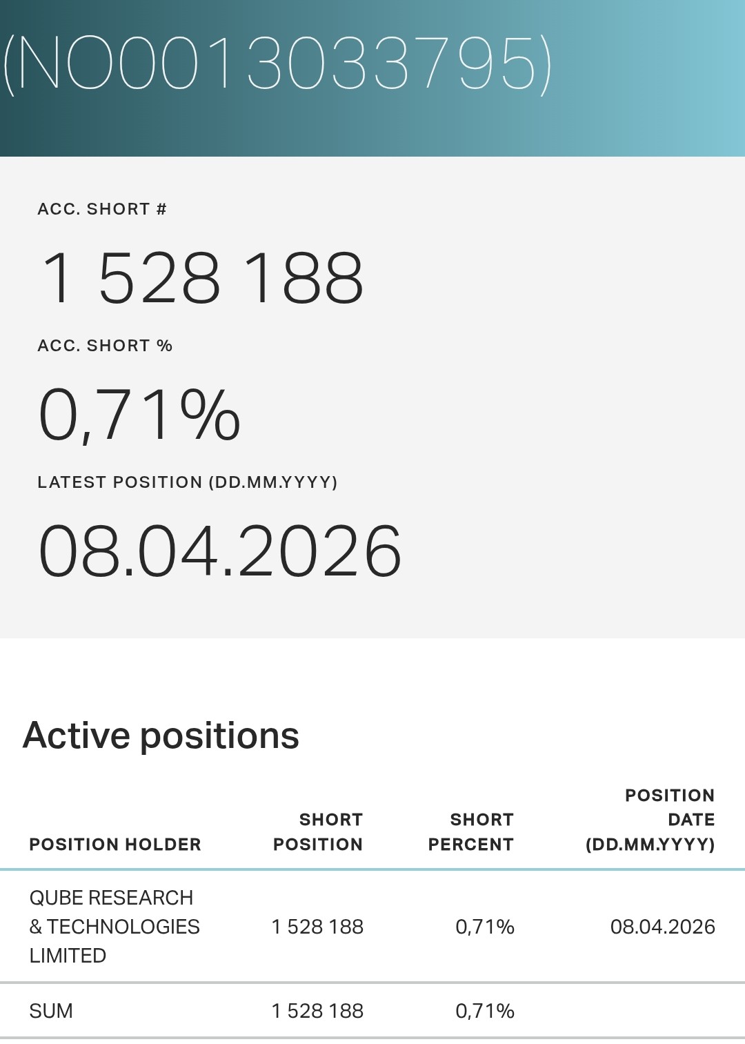Screen dimensions: 745x1044
Task: Click Qube row's position date 08.04.2026
Action: [x=662, y=927]
